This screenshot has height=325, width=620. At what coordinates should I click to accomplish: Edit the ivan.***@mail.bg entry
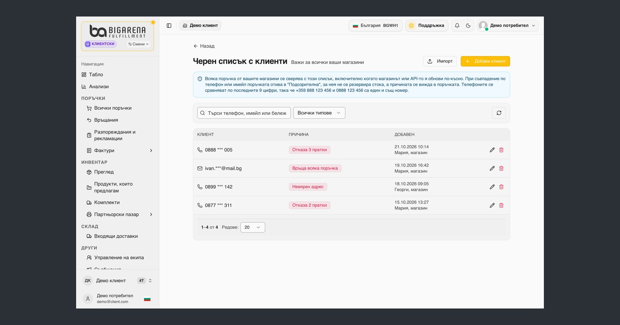492,169
